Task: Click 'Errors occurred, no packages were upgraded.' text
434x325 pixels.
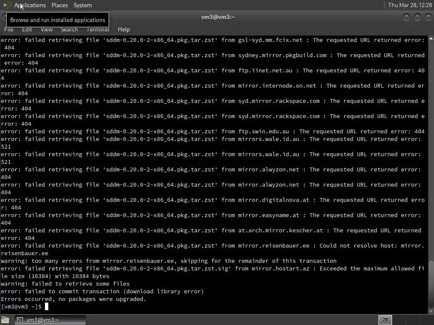Action: [73, 299]
